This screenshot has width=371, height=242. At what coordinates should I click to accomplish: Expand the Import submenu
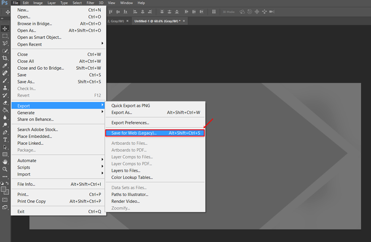tap(59, 174)
